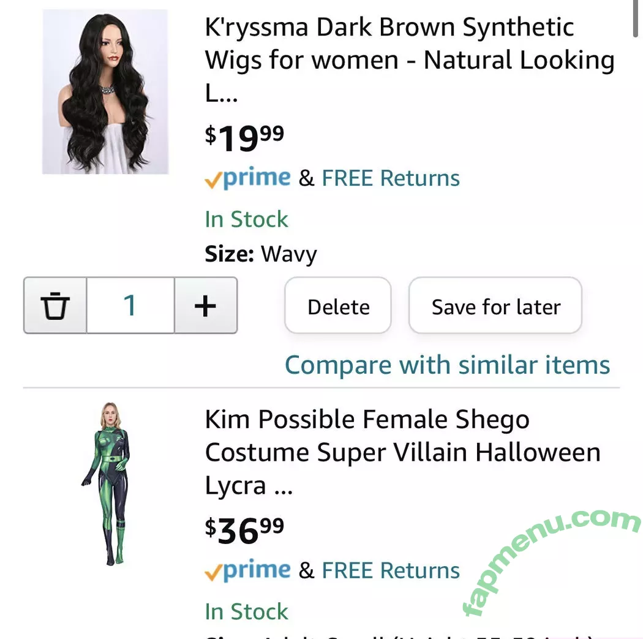Tap the Size: Wavy option text
This screenshot has width=643, height=639.
pyautogui.click(x=261, y=254)
